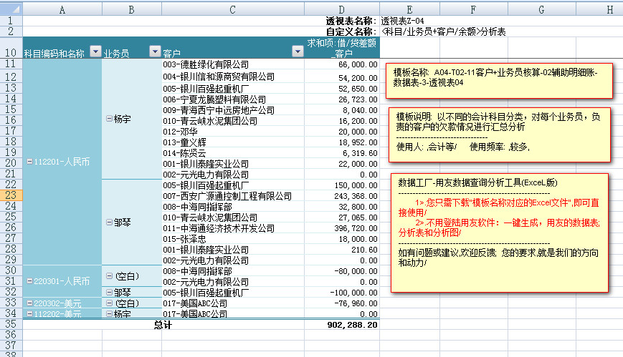Collapse 邹琴 under 220301-人民币
The image size is (623, 357).
click(108, 292)
